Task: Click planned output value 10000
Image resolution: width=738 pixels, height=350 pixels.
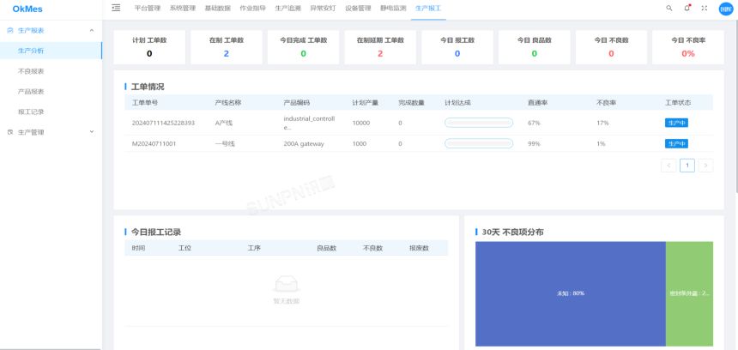Action: [x=361, y=123]
